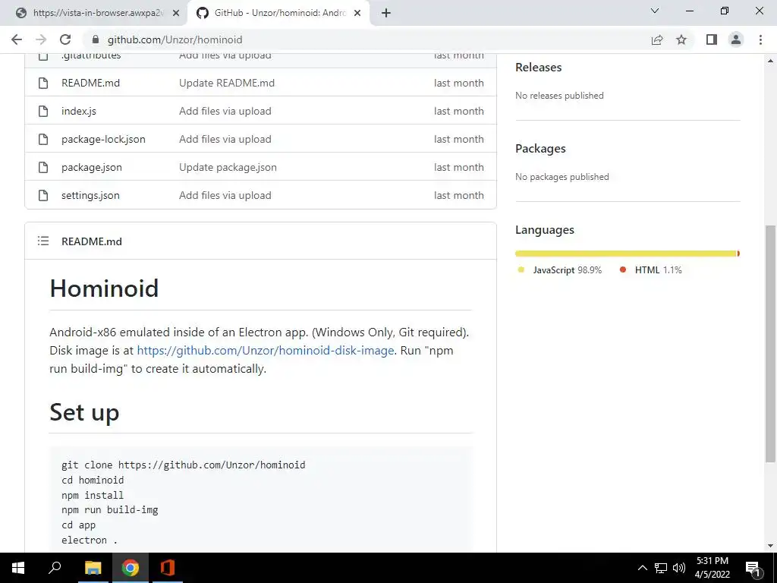Click volume speaker icon in tray
This screenshot has height=583, width=777.
point(679,568)
